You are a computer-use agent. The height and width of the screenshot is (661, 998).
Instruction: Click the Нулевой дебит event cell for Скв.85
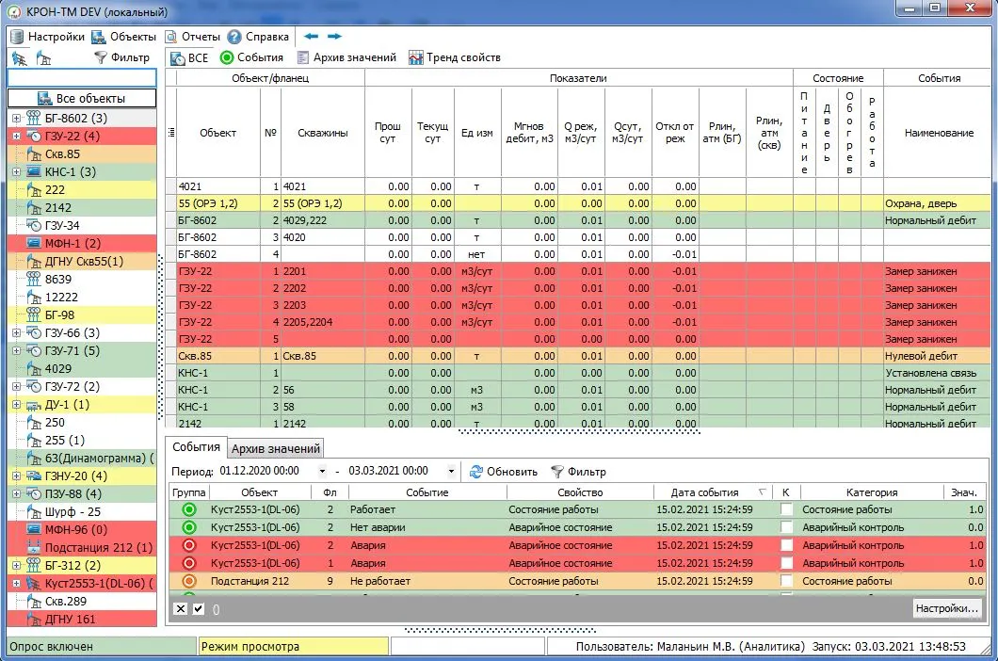pos(937,356)
